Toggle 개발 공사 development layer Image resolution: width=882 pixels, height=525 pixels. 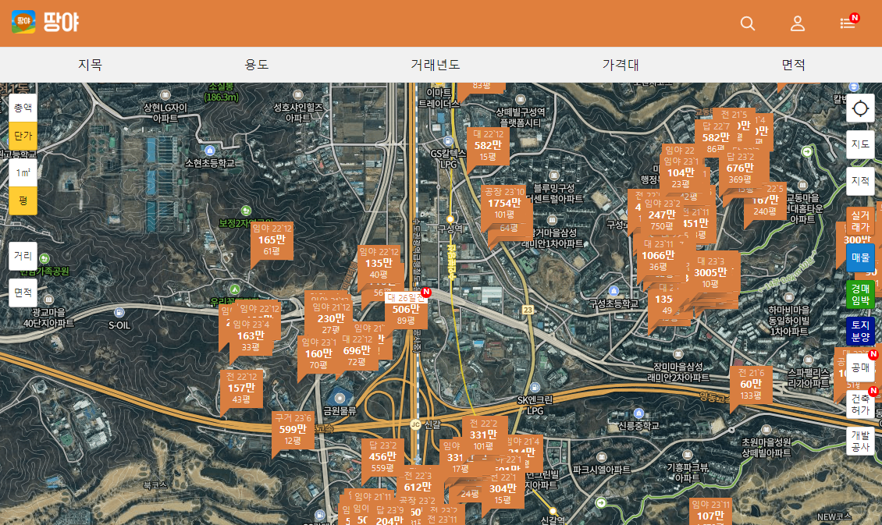860,441
